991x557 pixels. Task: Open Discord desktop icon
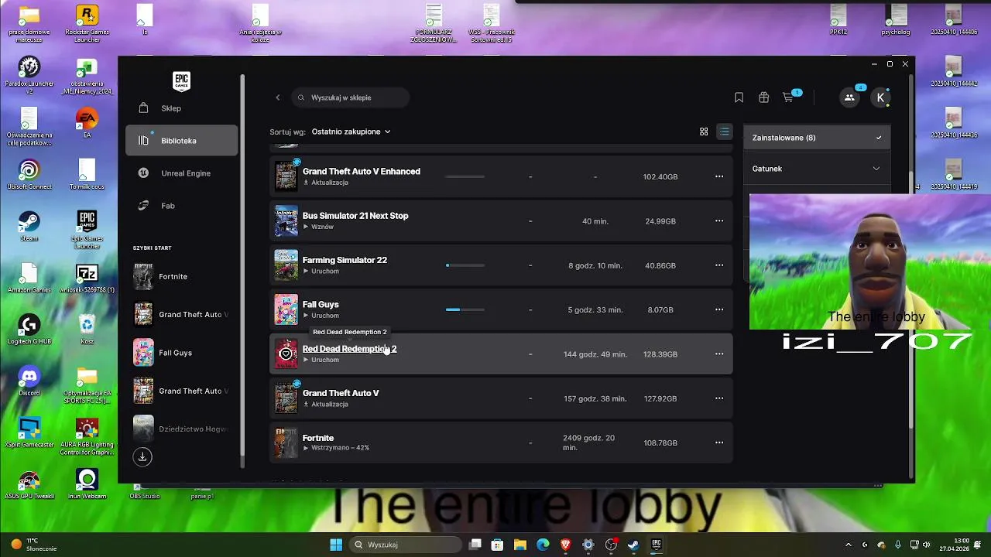coord(29,381)
